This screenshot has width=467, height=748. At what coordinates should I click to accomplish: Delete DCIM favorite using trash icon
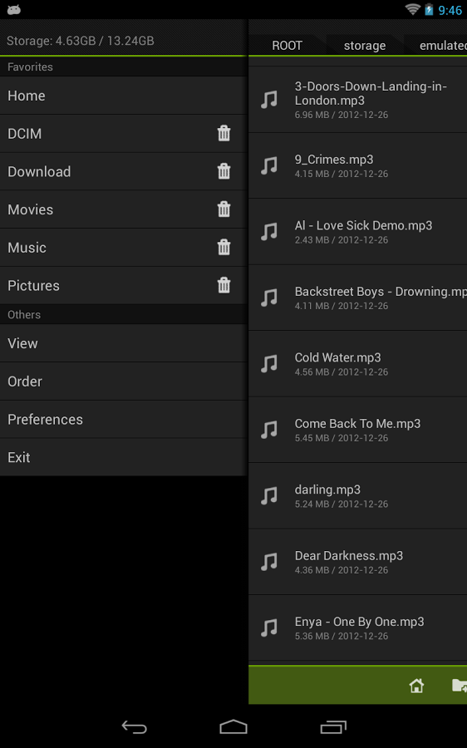pyautogui.click(x=224, y=133)
